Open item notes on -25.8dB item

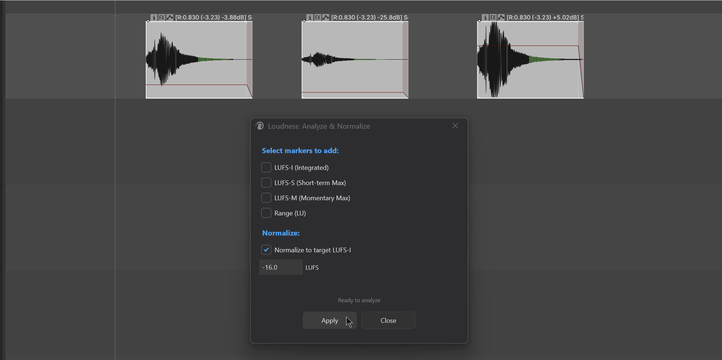point(310,17)
